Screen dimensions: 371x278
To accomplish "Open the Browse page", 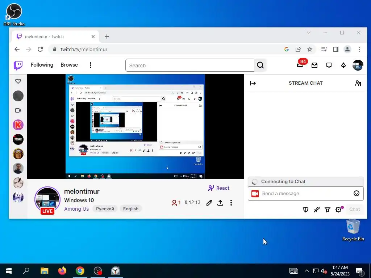I will tap(69, 65).
